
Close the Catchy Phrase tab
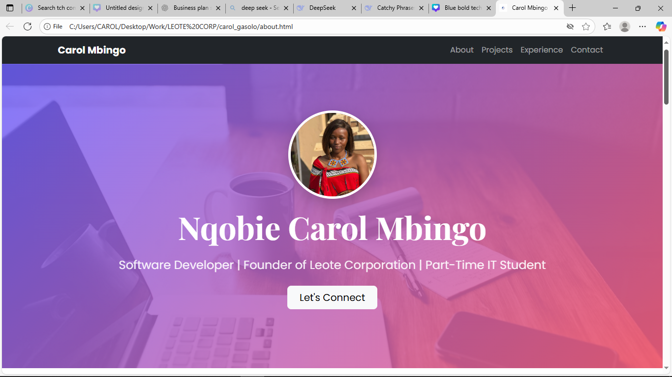(421, 8)
